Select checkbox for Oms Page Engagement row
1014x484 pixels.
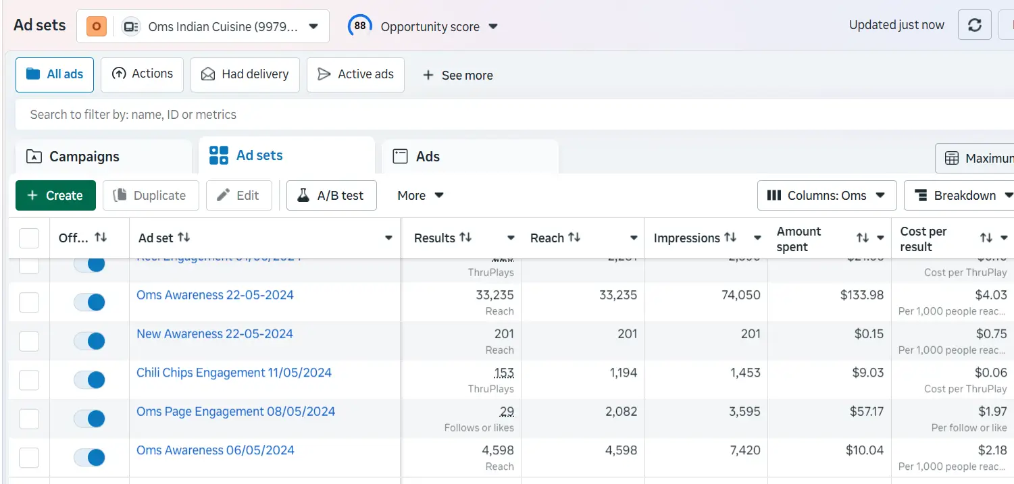29,419
